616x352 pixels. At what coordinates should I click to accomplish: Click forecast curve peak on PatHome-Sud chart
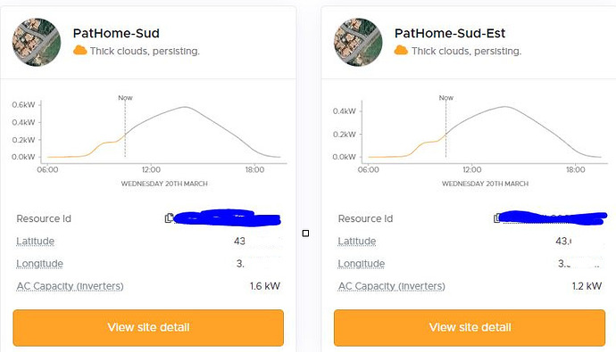[185, 107]
